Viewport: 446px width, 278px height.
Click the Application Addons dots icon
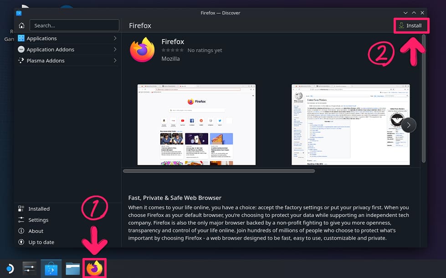21,50
